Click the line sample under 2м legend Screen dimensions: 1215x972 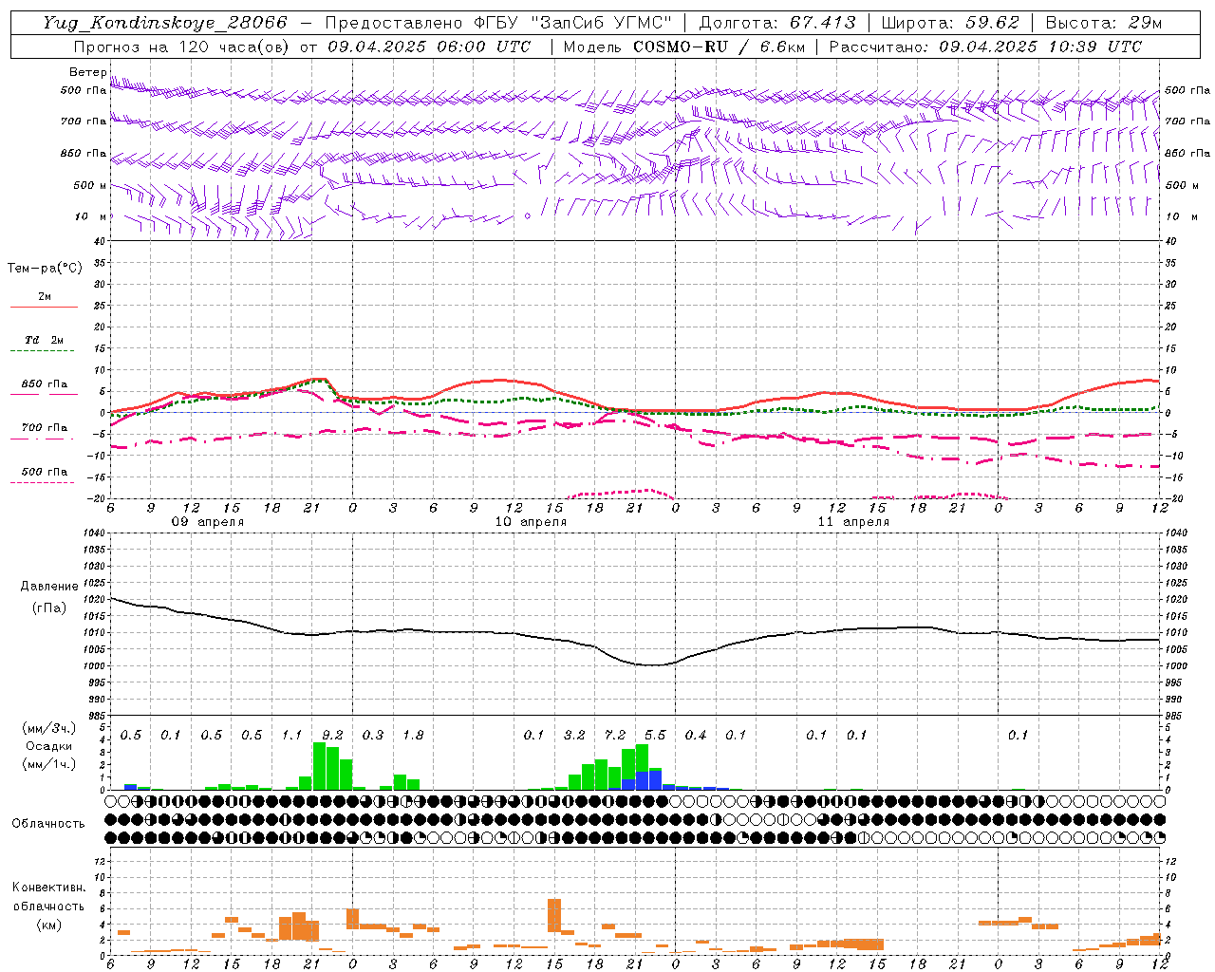click(44, 308)
